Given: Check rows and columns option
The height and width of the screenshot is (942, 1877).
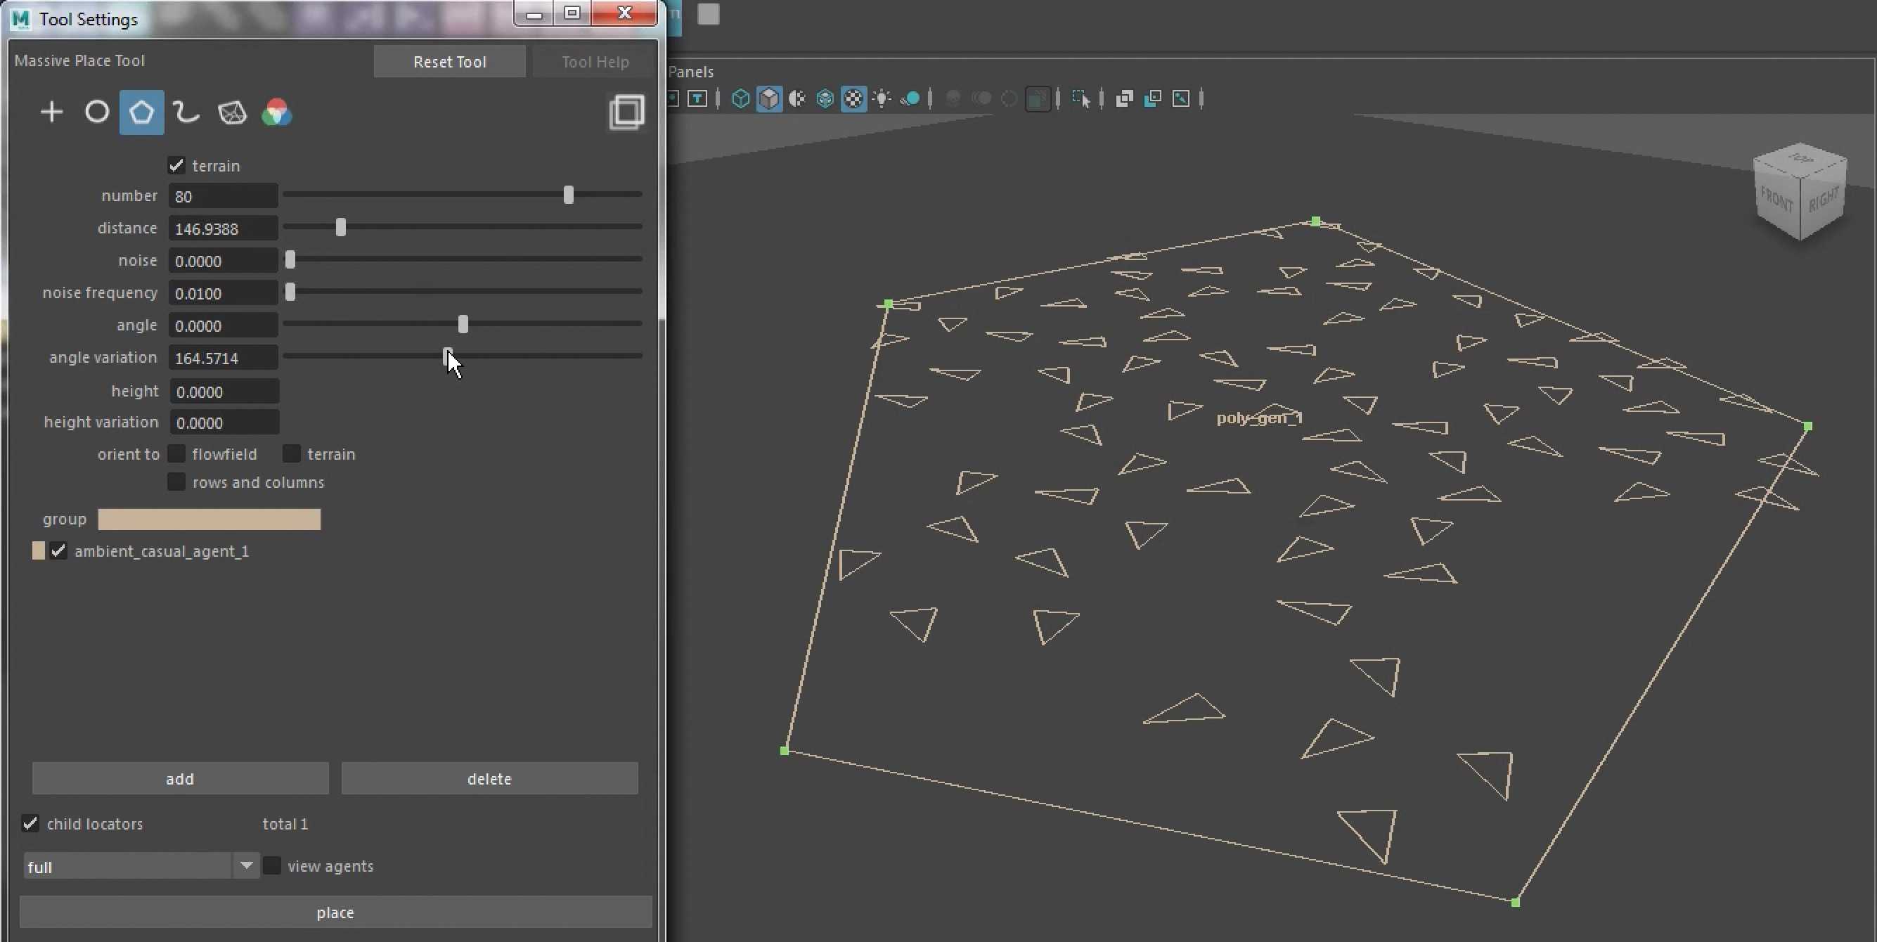Looking at the screenshot, I should [x=176, y=482].
